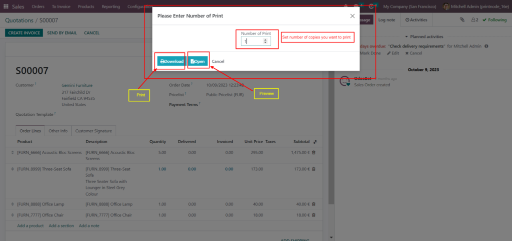Open the Reporting menu
Viewport: 512px width, 241px height.
click(110, 6)
